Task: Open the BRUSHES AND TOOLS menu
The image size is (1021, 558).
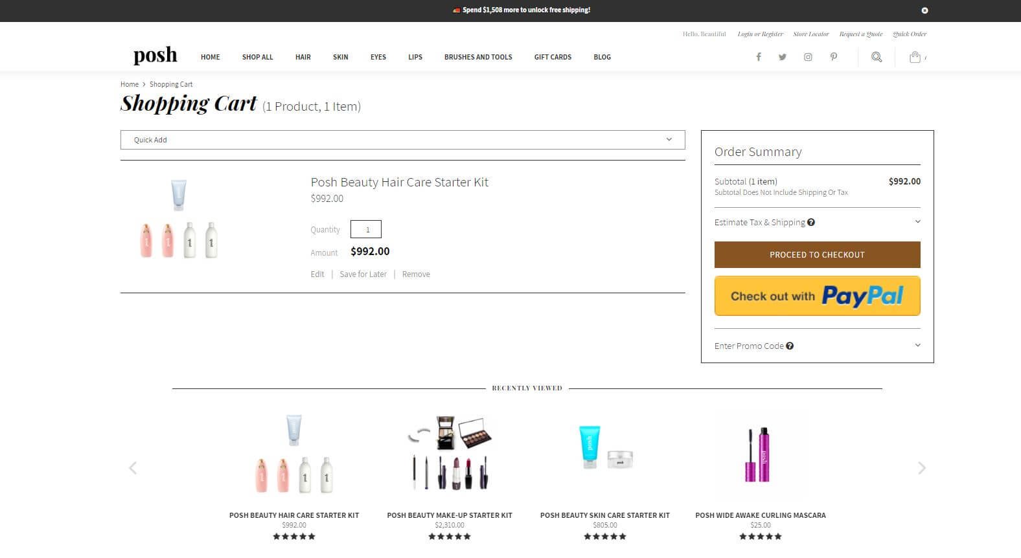Action: (478, 57)
